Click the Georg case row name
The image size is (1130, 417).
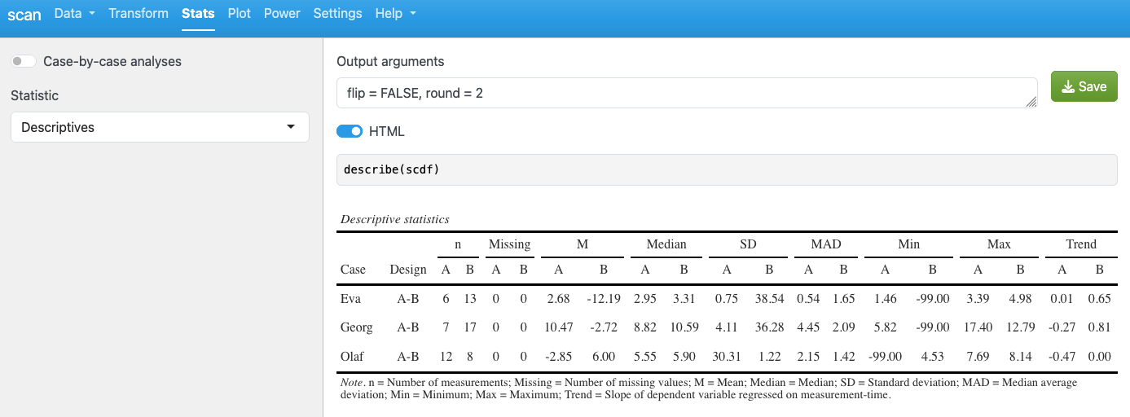(x=357, y=327)
